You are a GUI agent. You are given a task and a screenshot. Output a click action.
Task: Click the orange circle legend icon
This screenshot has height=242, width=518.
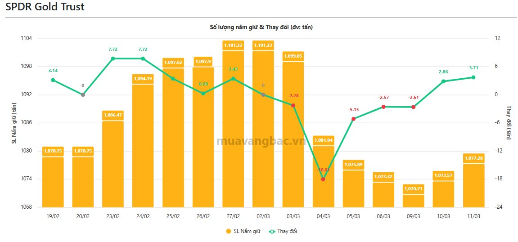click(228, 231)
